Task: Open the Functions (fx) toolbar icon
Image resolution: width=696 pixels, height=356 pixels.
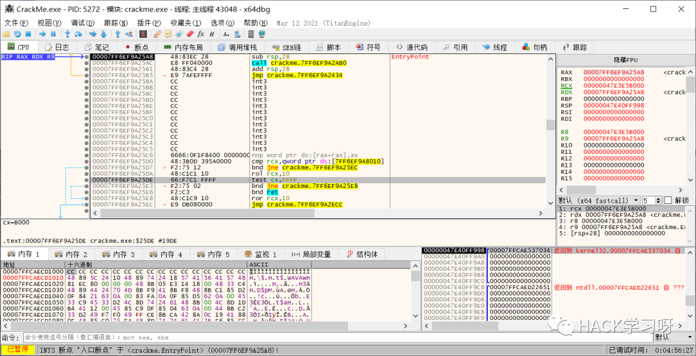Action: pos(200,34)
